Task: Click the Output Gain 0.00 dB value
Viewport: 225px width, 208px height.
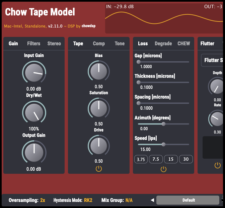Action: point(34,169)
